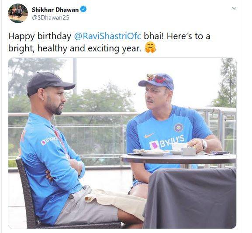252x233 pixels.
Task: Click the black tablecloth in the photo
Action: [190, 198]
